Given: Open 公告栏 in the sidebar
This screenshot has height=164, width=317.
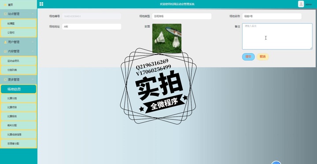Looking at the screenshot, I should 18,33.
